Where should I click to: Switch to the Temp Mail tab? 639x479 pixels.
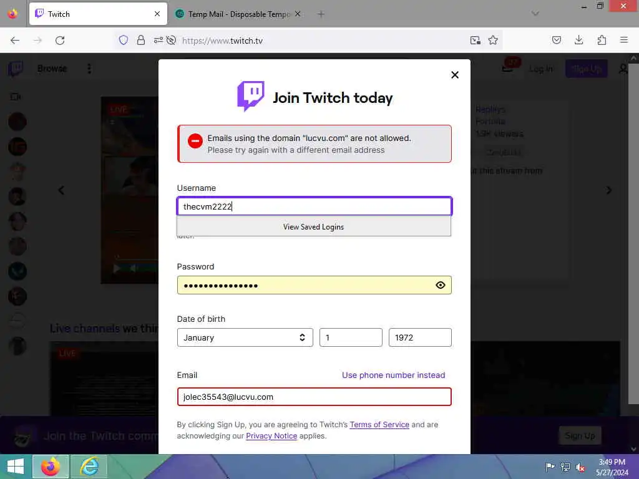click(238, 14)
